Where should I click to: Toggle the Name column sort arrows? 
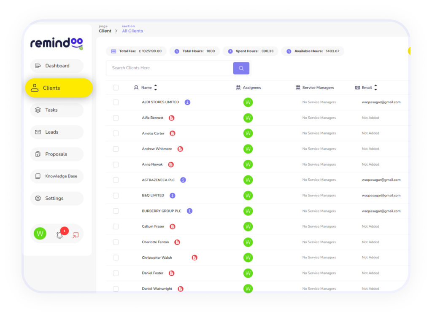pos(156,88)
